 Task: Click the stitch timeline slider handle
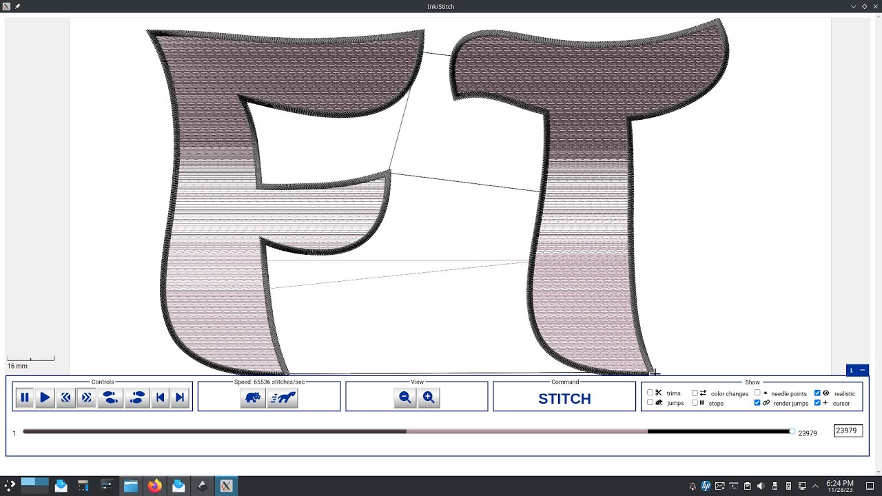coord(792,432)
